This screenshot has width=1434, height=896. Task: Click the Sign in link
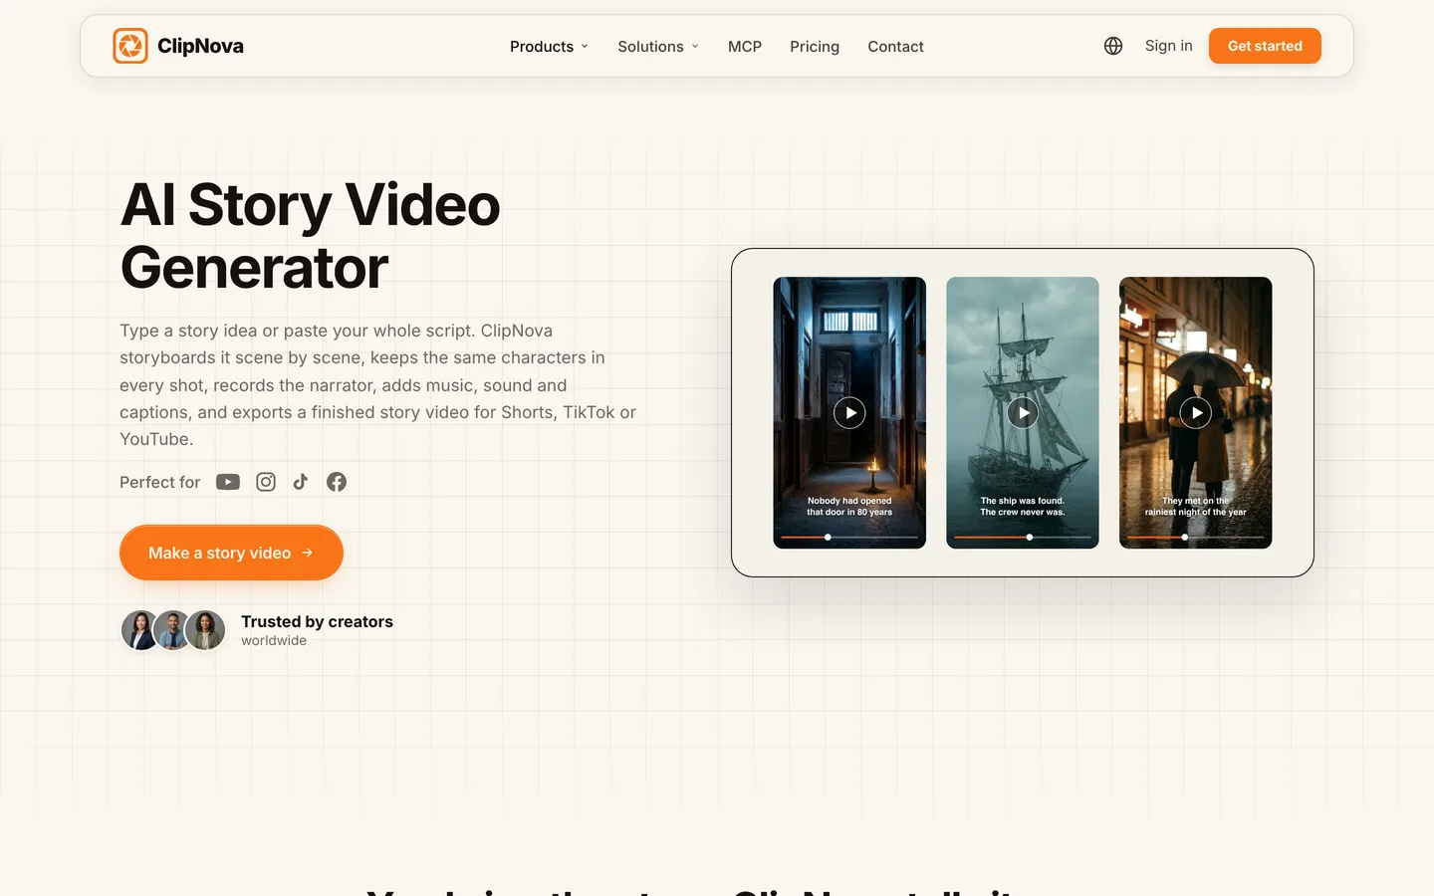click(1168, 46)
